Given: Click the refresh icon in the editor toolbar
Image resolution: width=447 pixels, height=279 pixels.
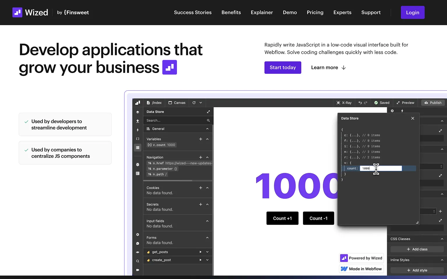Looking at the screenshot, I should (x=194, y=103).
